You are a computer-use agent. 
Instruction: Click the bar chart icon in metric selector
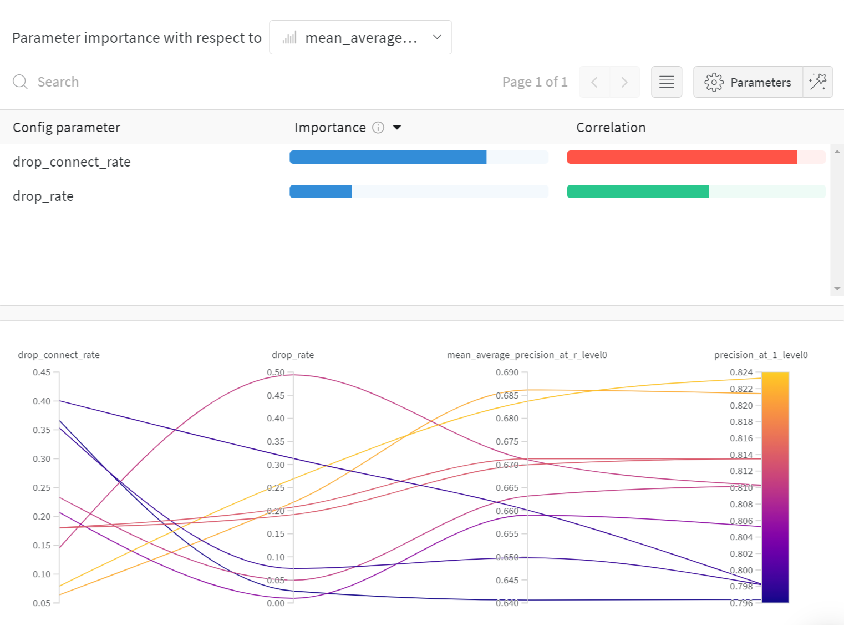point(289,38)
